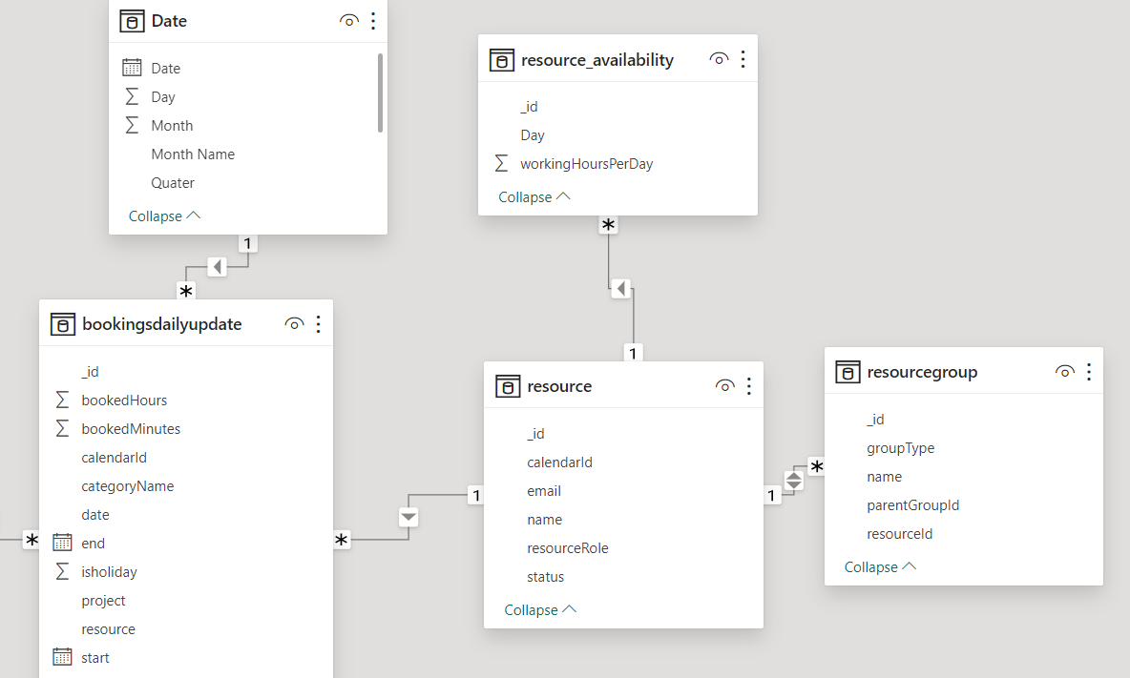This screenshot has width=1130, height=678.
Task: Click the bookingsdailyupdate table title
Action: point(162,324)
